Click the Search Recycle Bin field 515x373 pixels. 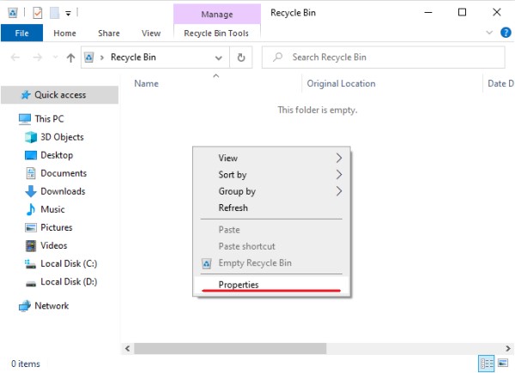pos(384,57)
